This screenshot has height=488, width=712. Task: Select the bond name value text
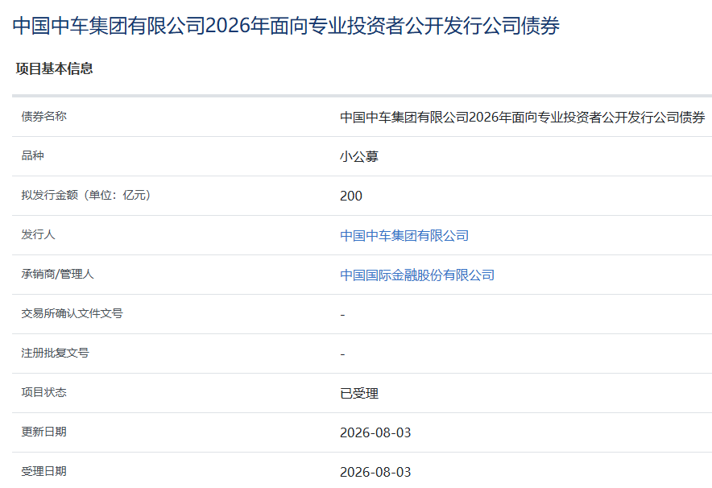click(522, 117)
